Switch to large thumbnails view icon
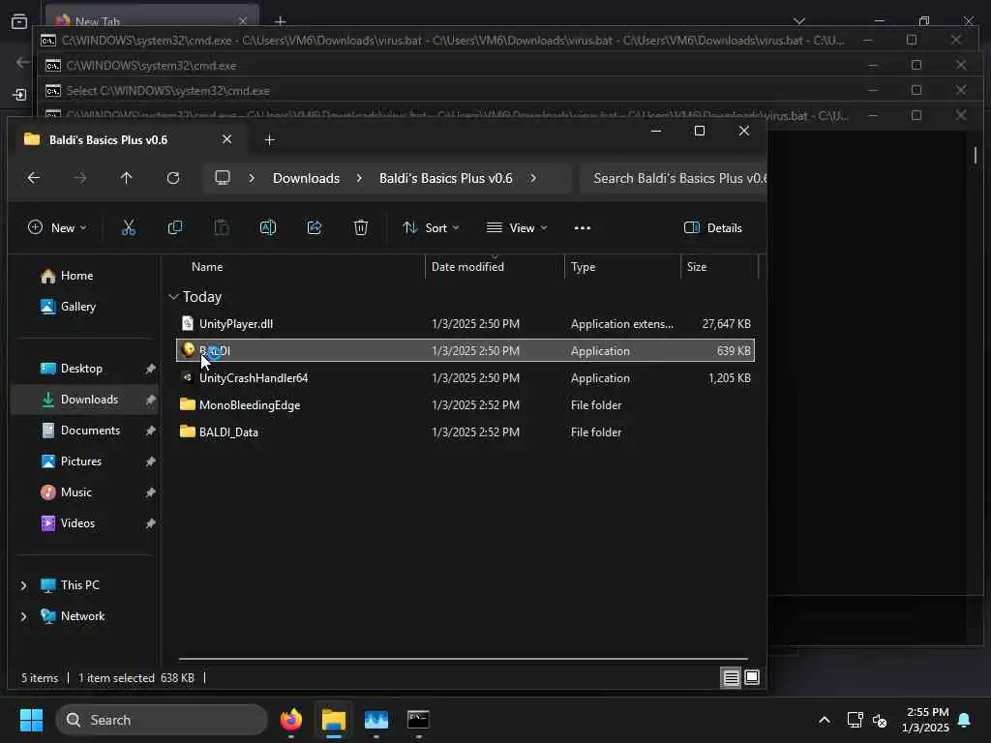 coord(752,678)
